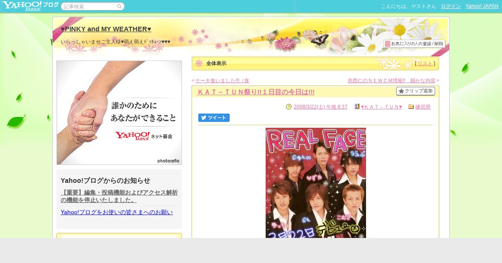The height and width of the screenshot is (263, 502).
Task: Open the Yahoo! ネット募金 banner ad
Action: click(119, 113)
